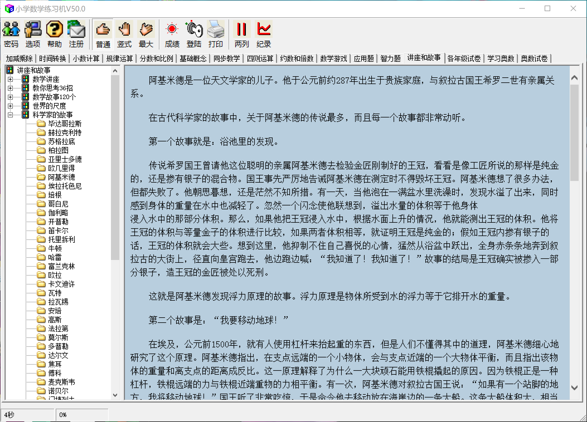Open the 富兰克林 folder item
This screenshot has height=422, width=587.
click(x=61, y=266)
